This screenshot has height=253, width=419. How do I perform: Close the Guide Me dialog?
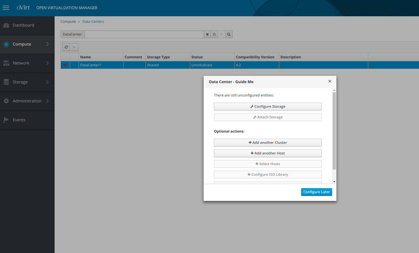pyautogui.click(x=330, y=81)
